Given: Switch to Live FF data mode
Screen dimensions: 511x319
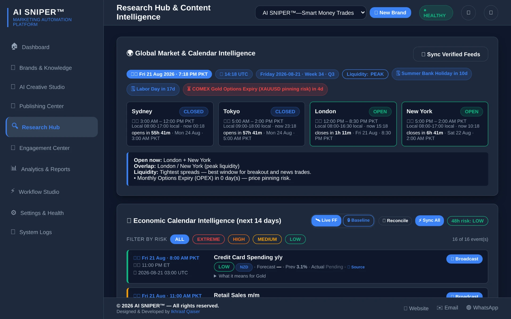Looking at the screenshot, I should pyautogui.click(x=326, y=220).
